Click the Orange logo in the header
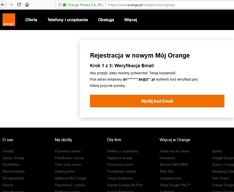 [9, 19]
